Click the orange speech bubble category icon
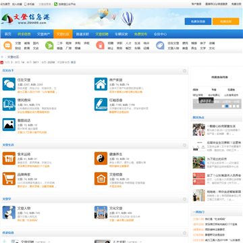Screen dimensions: 243x243 click(7, 45)
